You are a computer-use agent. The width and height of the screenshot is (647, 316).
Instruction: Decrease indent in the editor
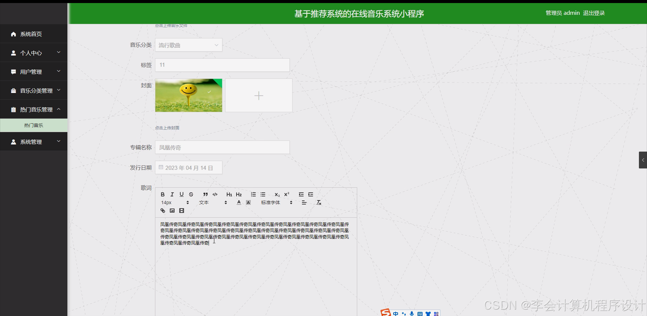coord(301,194)
